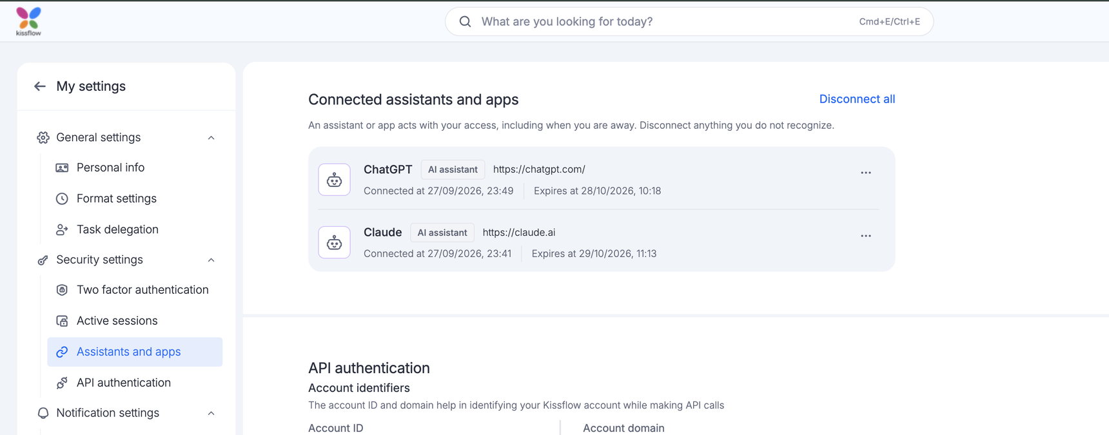Click the Security settings label

coord(99,260)
